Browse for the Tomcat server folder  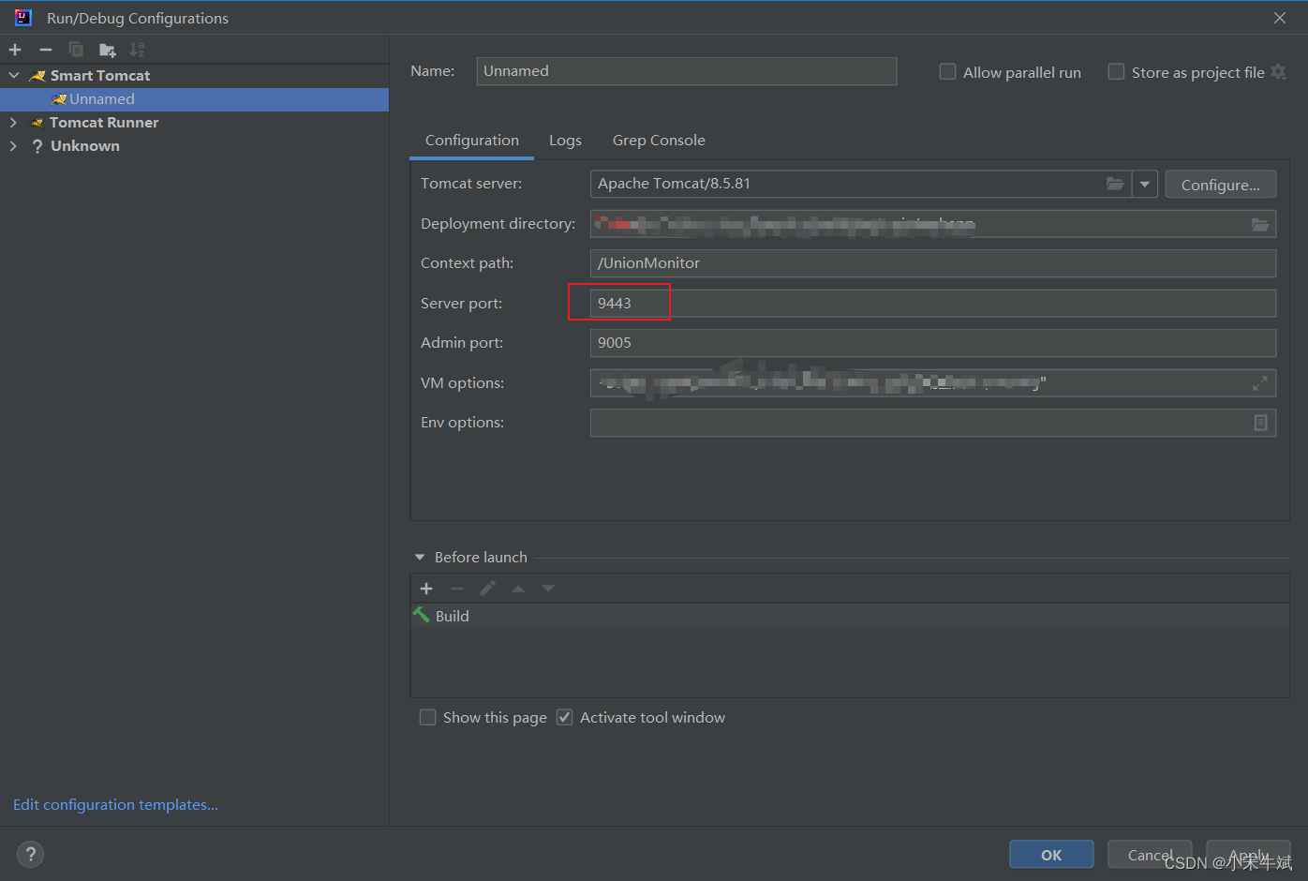(x=1115, y=184)
